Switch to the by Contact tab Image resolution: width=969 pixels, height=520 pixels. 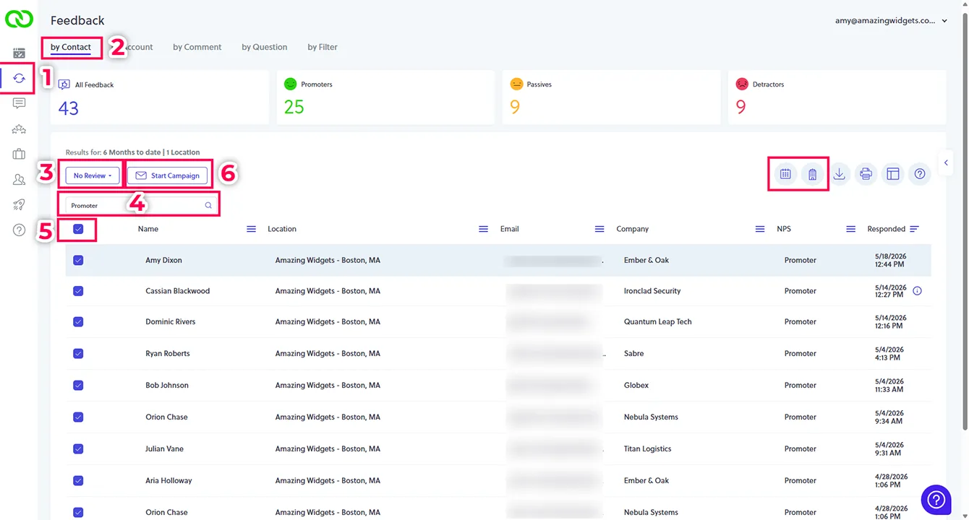tap(71, 47)
